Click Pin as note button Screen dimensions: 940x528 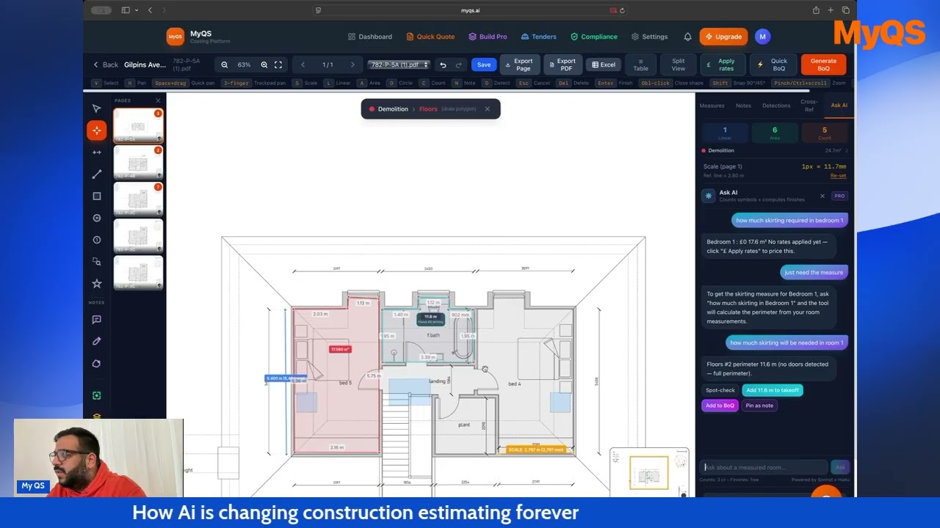759,406
